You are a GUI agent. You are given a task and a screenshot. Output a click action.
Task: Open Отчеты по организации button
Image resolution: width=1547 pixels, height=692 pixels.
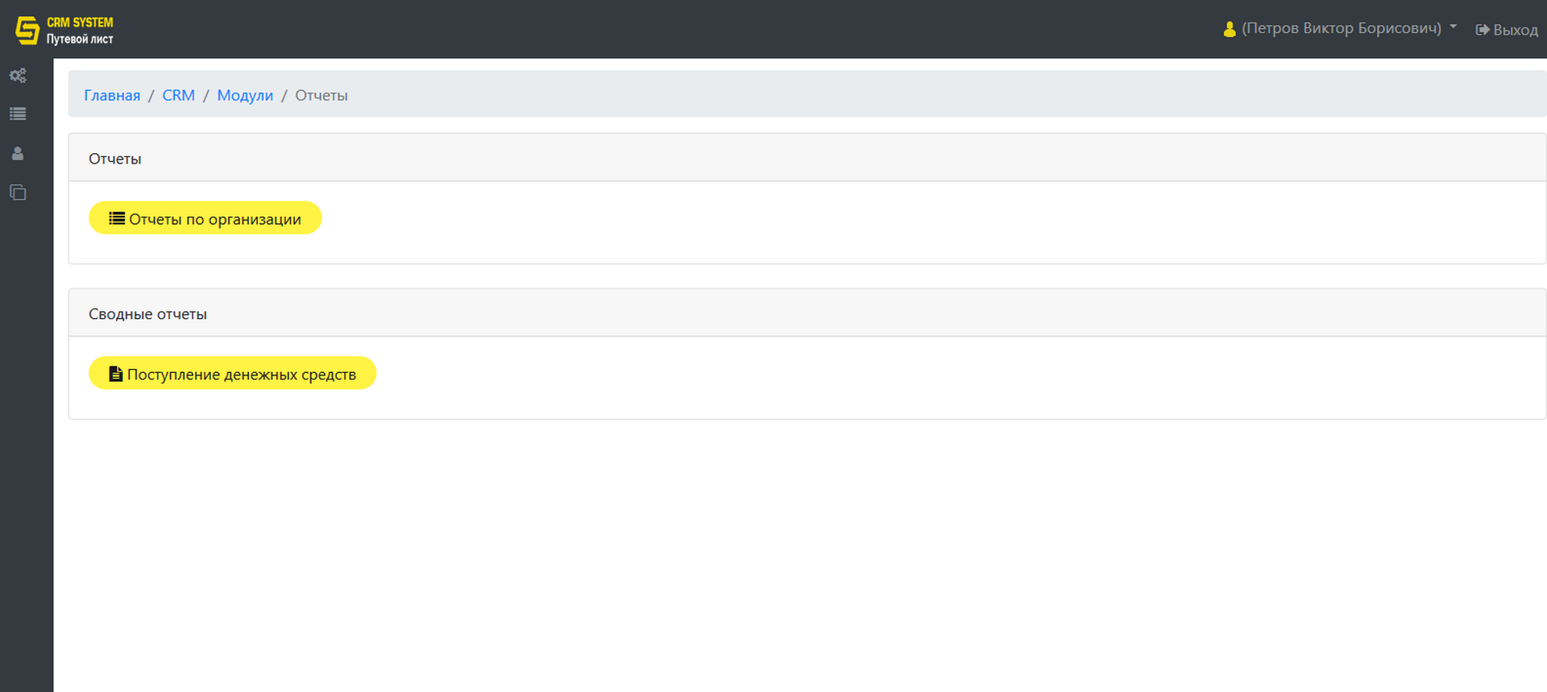(205, 218)
